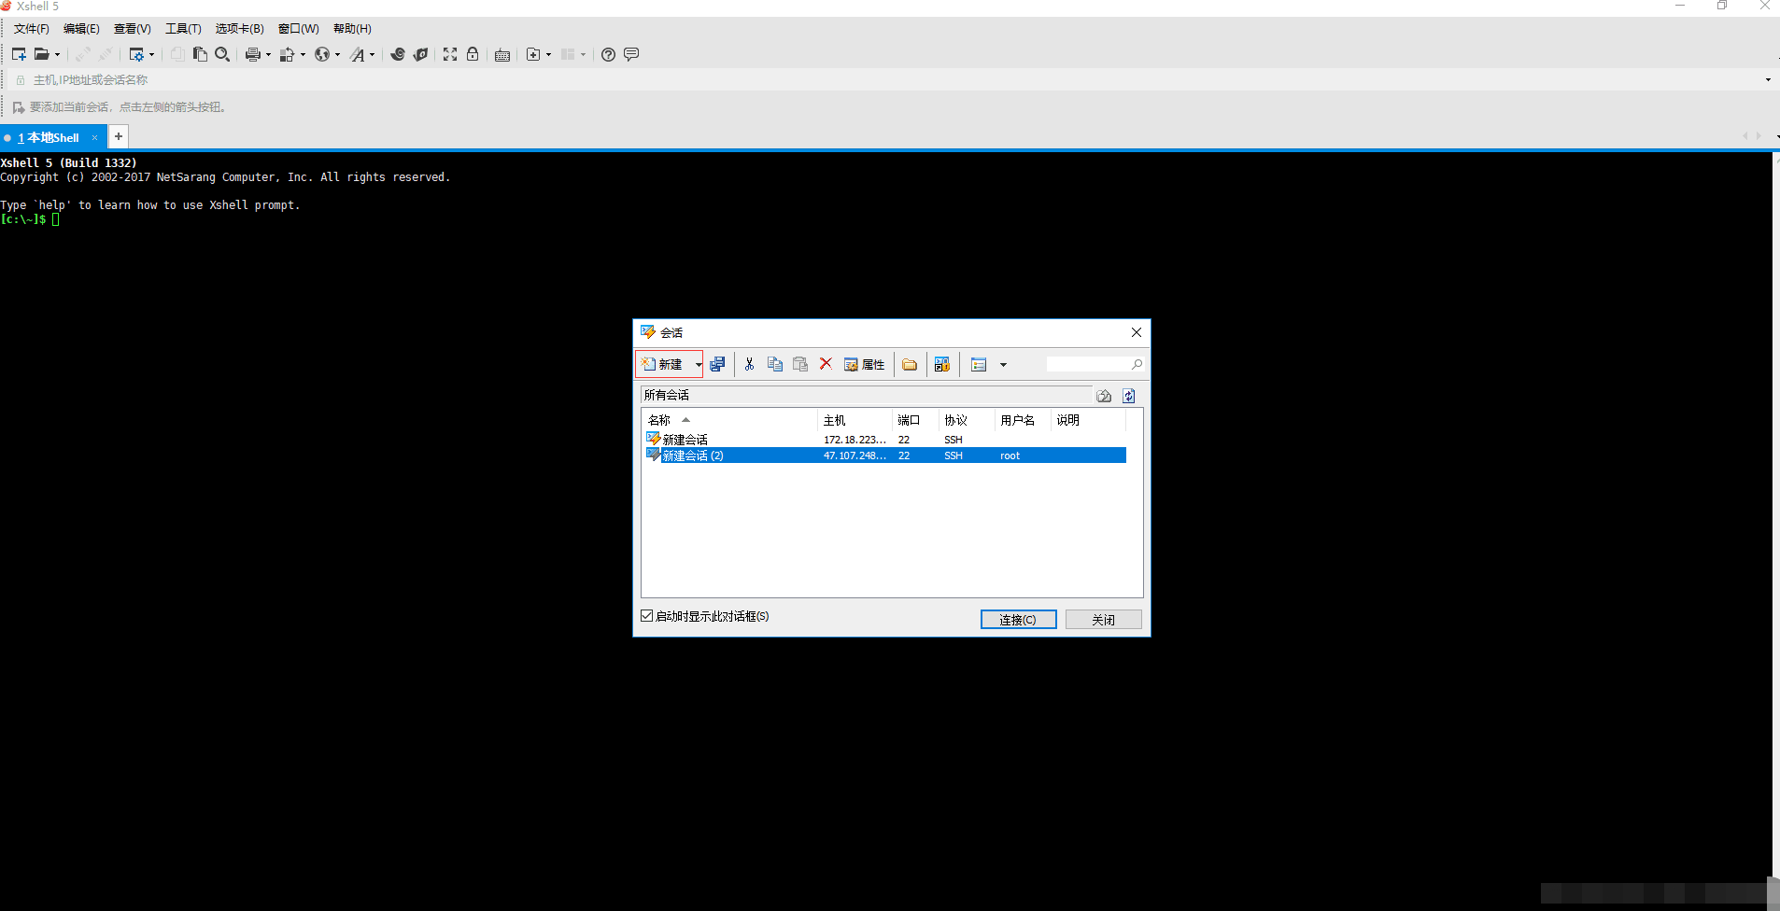
Task: Expand the globe encoding dropdown arrow
Action: coord(337,54)
